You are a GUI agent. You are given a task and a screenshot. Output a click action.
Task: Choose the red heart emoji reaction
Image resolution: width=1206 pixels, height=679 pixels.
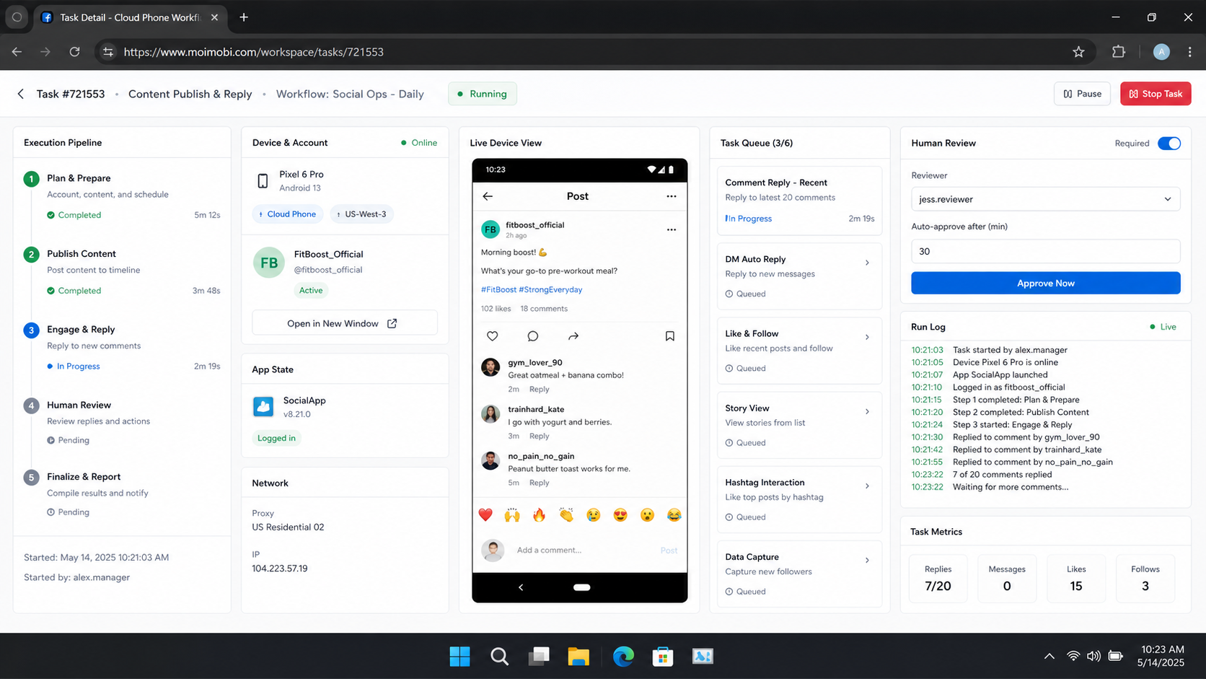[485, 514]
